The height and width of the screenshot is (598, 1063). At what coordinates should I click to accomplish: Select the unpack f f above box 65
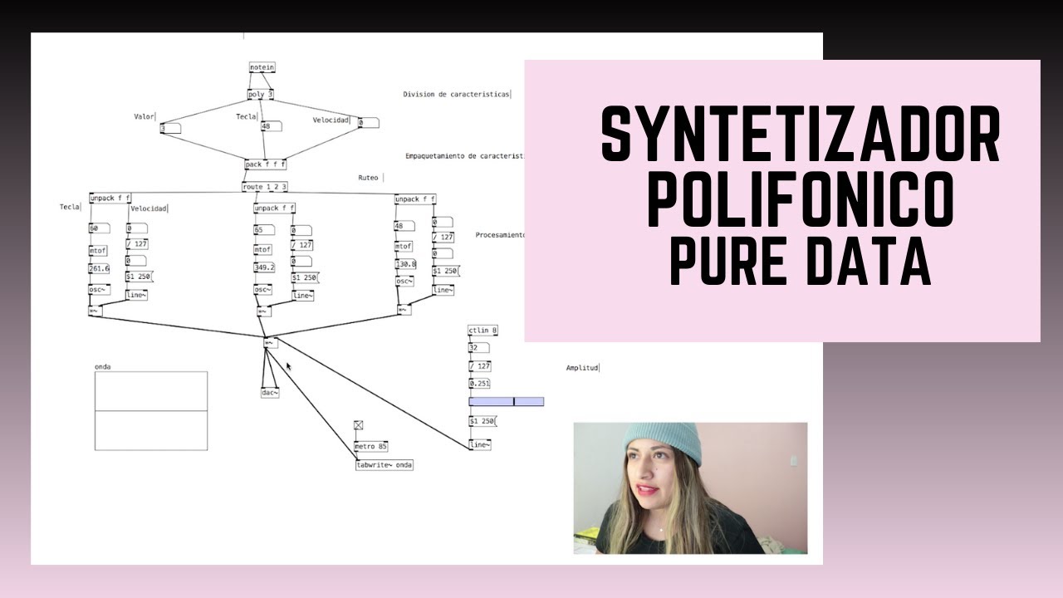pos(275,208)
